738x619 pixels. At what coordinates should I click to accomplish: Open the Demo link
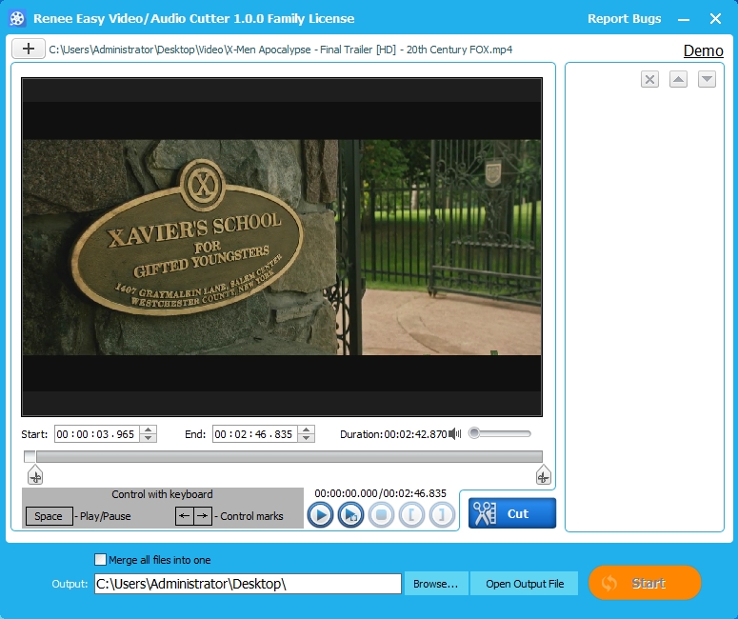(x=703, y=50)
